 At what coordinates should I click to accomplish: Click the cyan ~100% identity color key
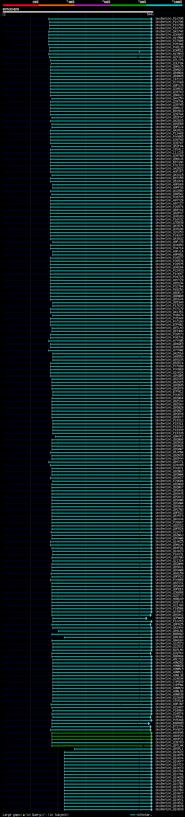pos(164,5)
